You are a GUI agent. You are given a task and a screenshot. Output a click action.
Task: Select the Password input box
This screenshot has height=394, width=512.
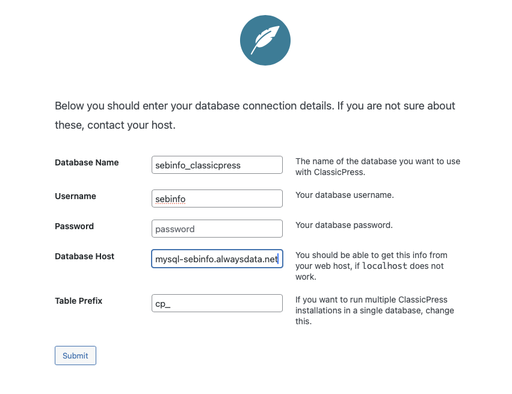(x=217, y=229)
